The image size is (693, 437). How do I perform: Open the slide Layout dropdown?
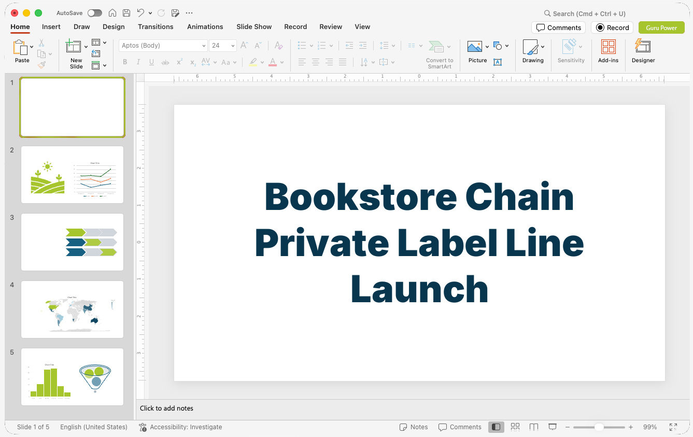[x=99, y=43]
